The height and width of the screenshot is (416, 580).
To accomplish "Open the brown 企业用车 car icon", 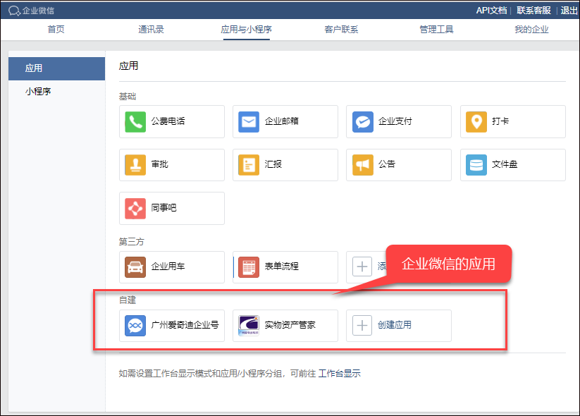I will pos(135,267).
